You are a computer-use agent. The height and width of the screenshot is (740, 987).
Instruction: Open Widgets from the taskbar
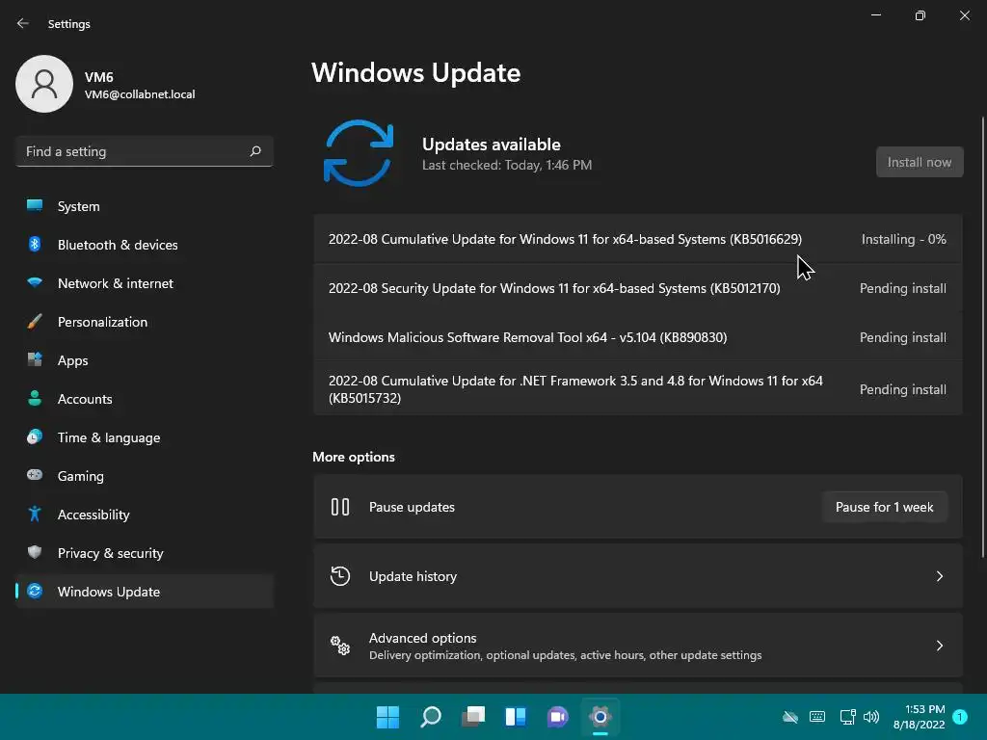[516, 717]
